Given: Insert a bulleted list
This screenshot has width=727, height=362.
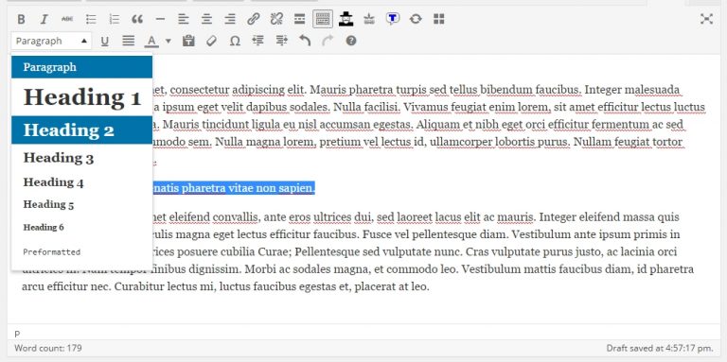Looking at the screenshot, I should tap(91, 19).
